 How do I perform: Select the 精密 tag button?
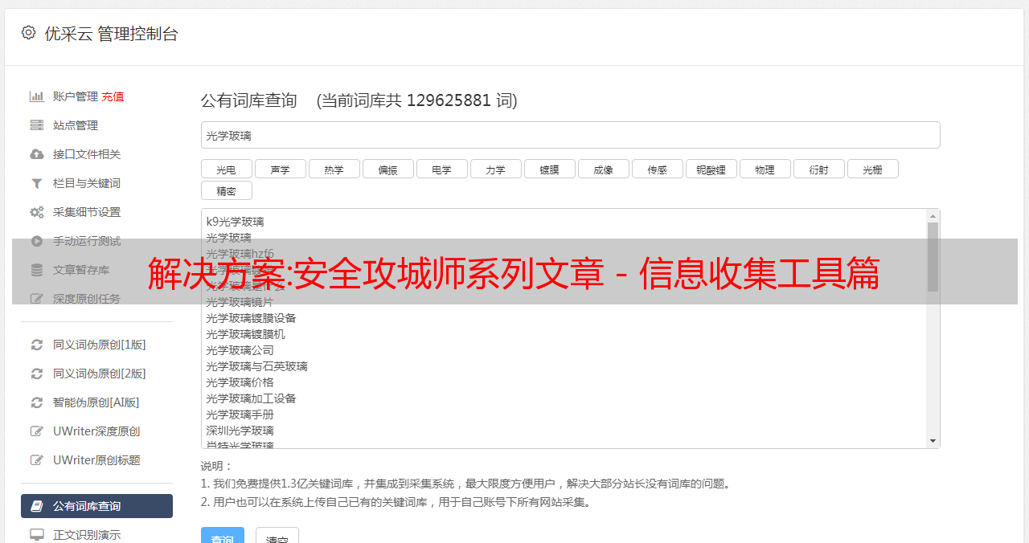[226, 190]
